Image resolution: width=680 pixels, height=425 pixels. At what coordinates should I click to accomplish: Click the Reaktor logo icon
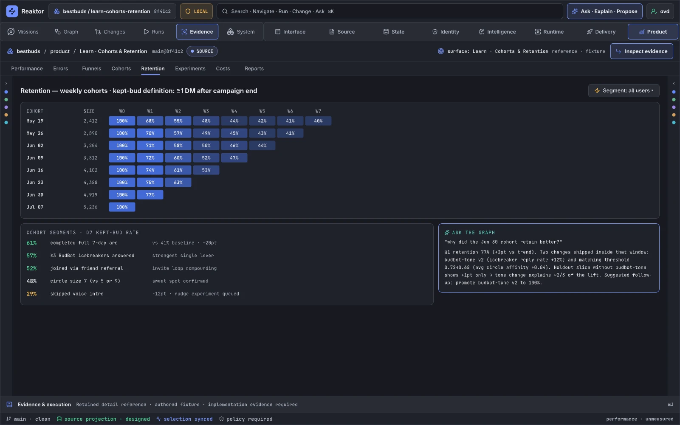[x=12, y=11]
